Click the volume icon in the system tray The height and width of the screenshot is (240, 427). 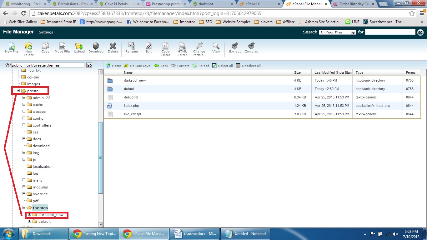395,234
